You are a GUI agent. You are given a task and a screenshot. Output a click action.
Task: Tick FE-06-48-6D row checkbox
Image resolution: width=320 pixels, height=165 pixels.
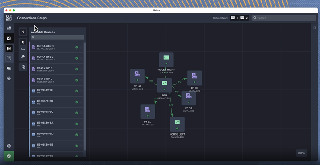(81, 135)
